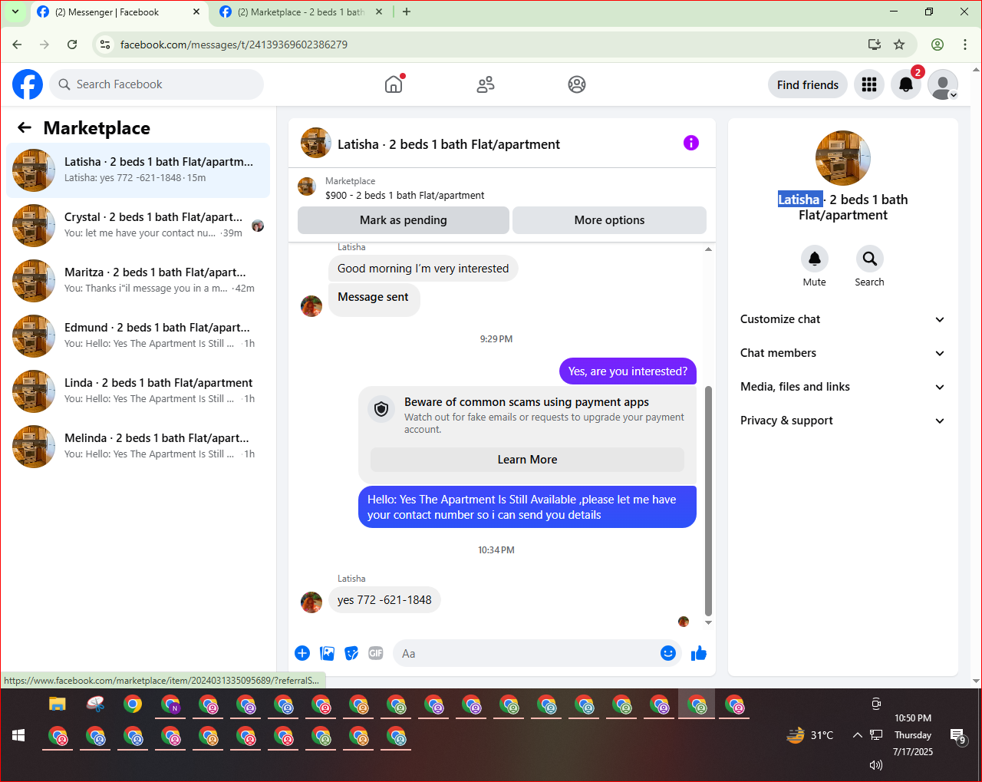The height and width of the screenshot is (782, 982).
Task: Click the large listing thumbnail in right panel
Action: (x=843, y=158)
